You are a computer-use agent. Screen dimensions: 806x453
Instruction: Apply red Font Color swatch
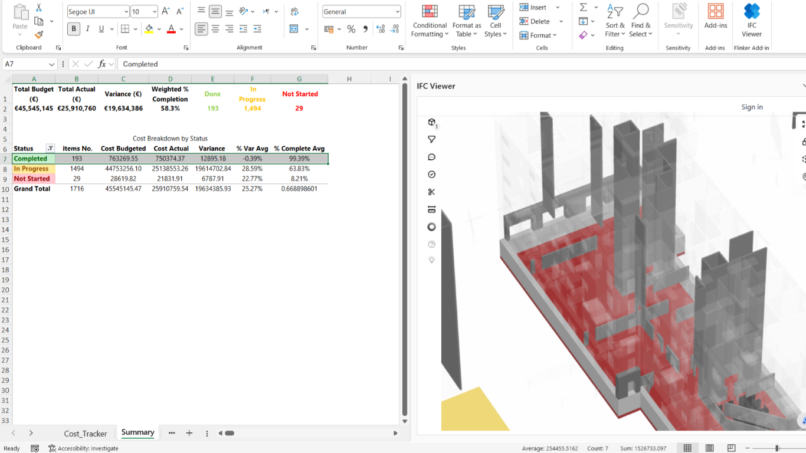171,29
